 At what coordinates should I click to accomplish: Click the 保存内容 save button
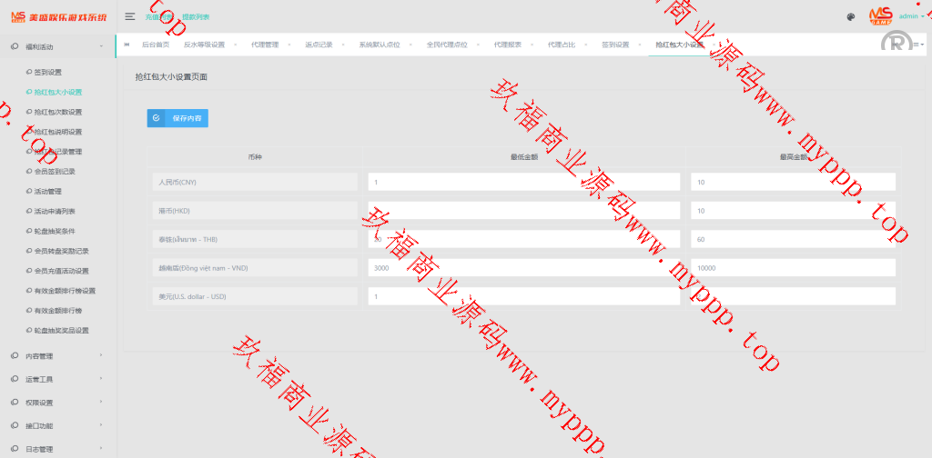[x=177, y=118]
